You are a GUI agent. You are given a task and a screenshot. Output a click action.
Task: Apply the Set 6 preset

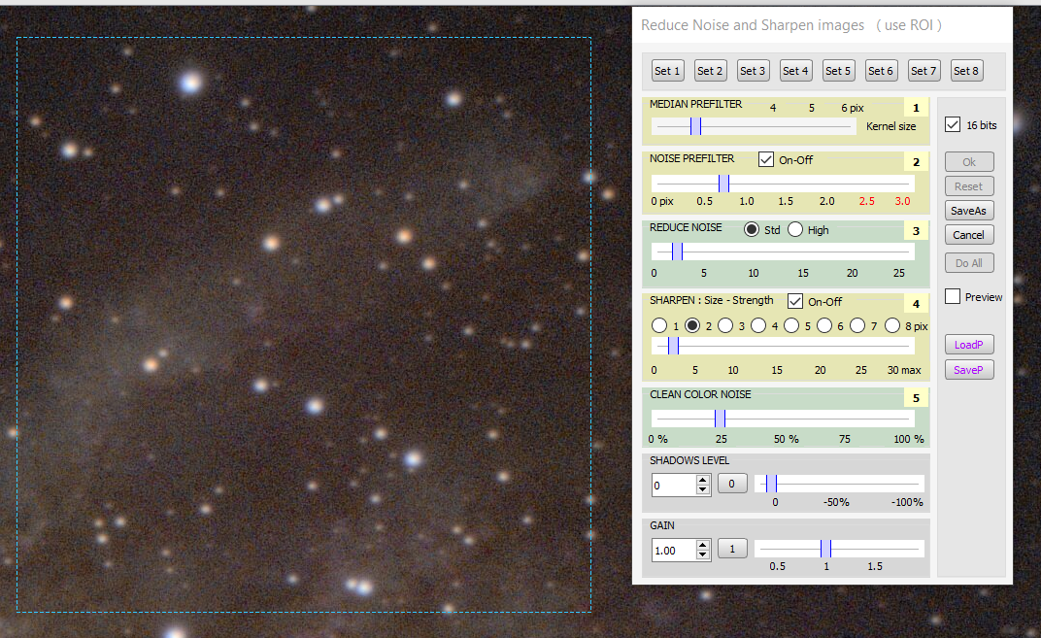tap(881, 71)
